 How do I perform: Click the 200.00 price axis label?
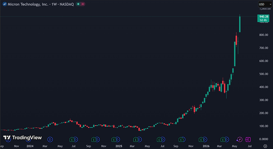[264, 113]
